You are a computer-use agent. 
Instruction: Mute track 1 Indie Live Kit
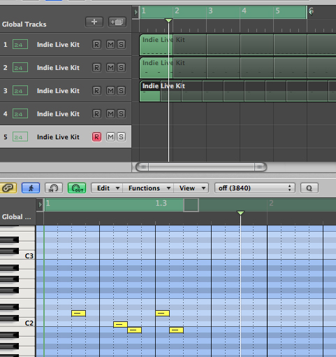(110, 44)
